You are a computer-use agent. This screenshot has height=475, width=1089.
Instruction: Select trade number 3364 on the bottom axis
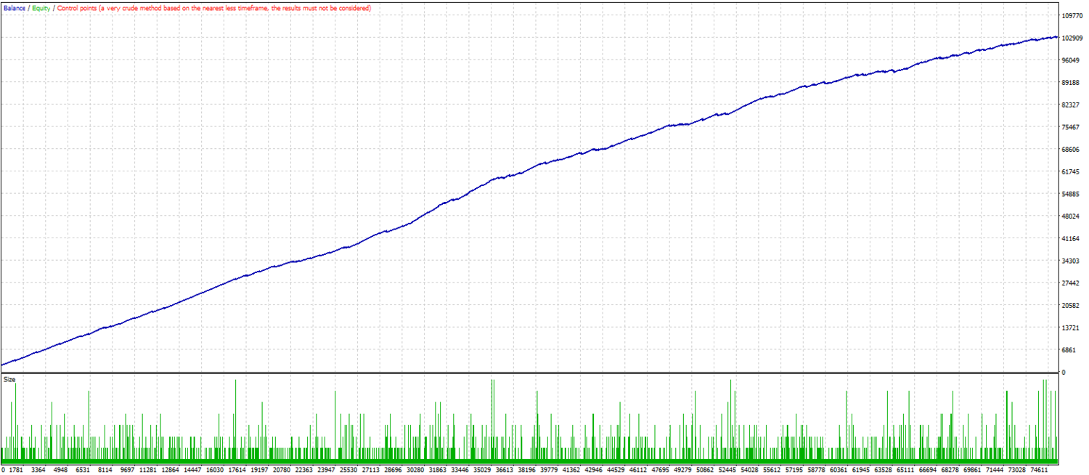pos(38,470)
